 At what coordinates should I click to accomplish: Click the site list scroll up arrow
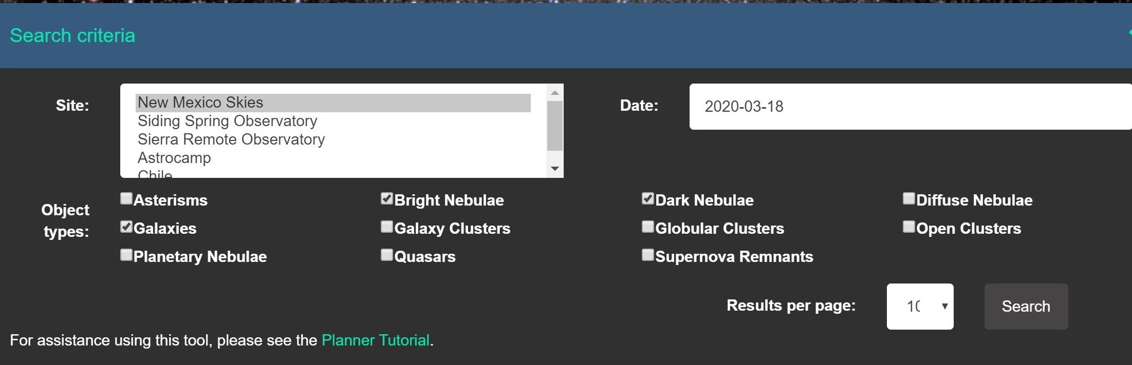(x=555, y=93)
